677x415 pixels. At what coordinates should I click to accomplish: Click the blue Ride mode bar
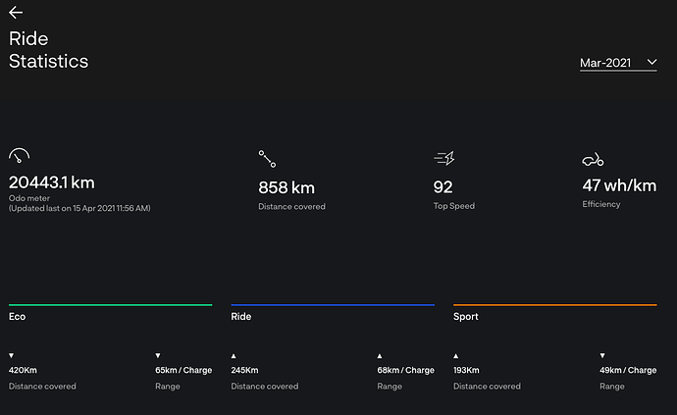pyautogui.click(x=333, y=305)
